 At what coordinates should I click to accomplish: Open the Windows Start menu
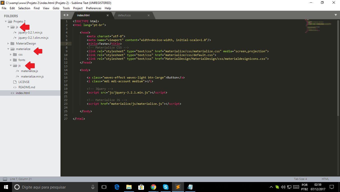(x=6, y=187)
